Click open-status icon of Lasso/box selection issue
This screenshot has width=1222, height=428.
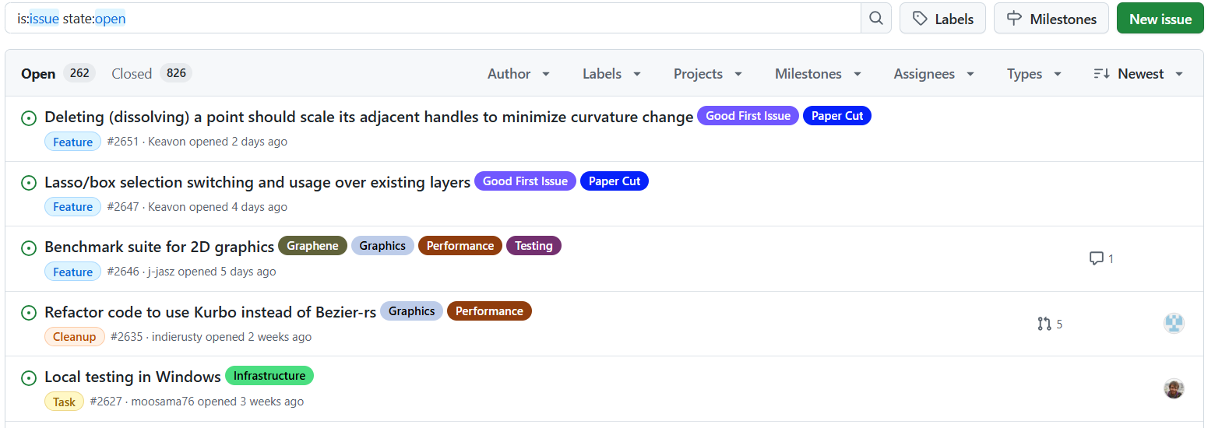click(29, 183)
